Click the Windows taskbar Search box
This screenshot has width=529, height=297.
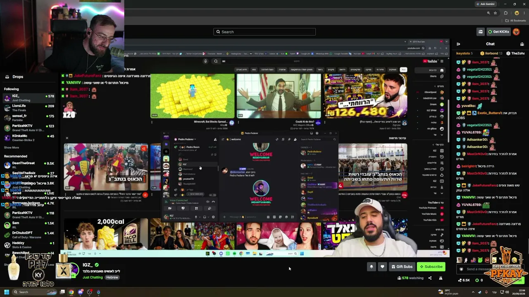(x=34, y=292)
